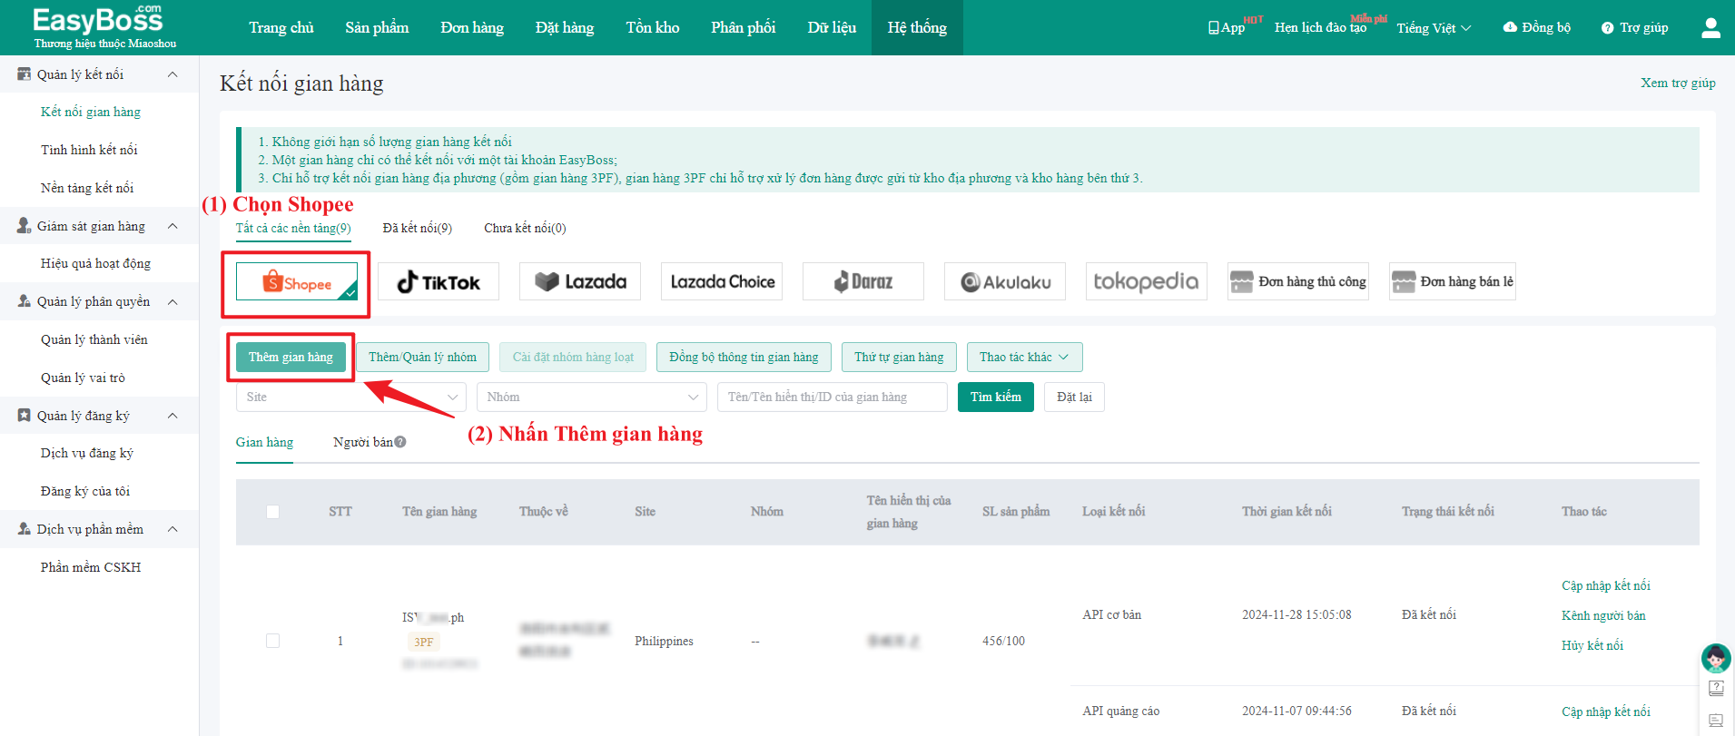Open Hiệu quả hoạt động sidebar item
1735x736 pixels.
(95, 263)
